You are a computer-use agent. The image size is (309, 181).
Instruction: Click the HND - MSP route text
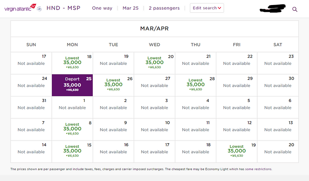point(63,8)
